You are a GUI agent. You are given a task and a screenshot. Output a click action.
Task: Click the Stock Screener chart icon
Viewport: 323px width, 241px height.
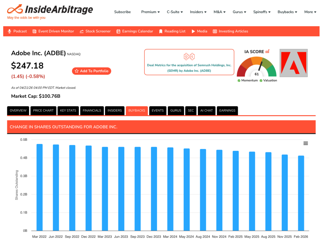coord(82,31)
